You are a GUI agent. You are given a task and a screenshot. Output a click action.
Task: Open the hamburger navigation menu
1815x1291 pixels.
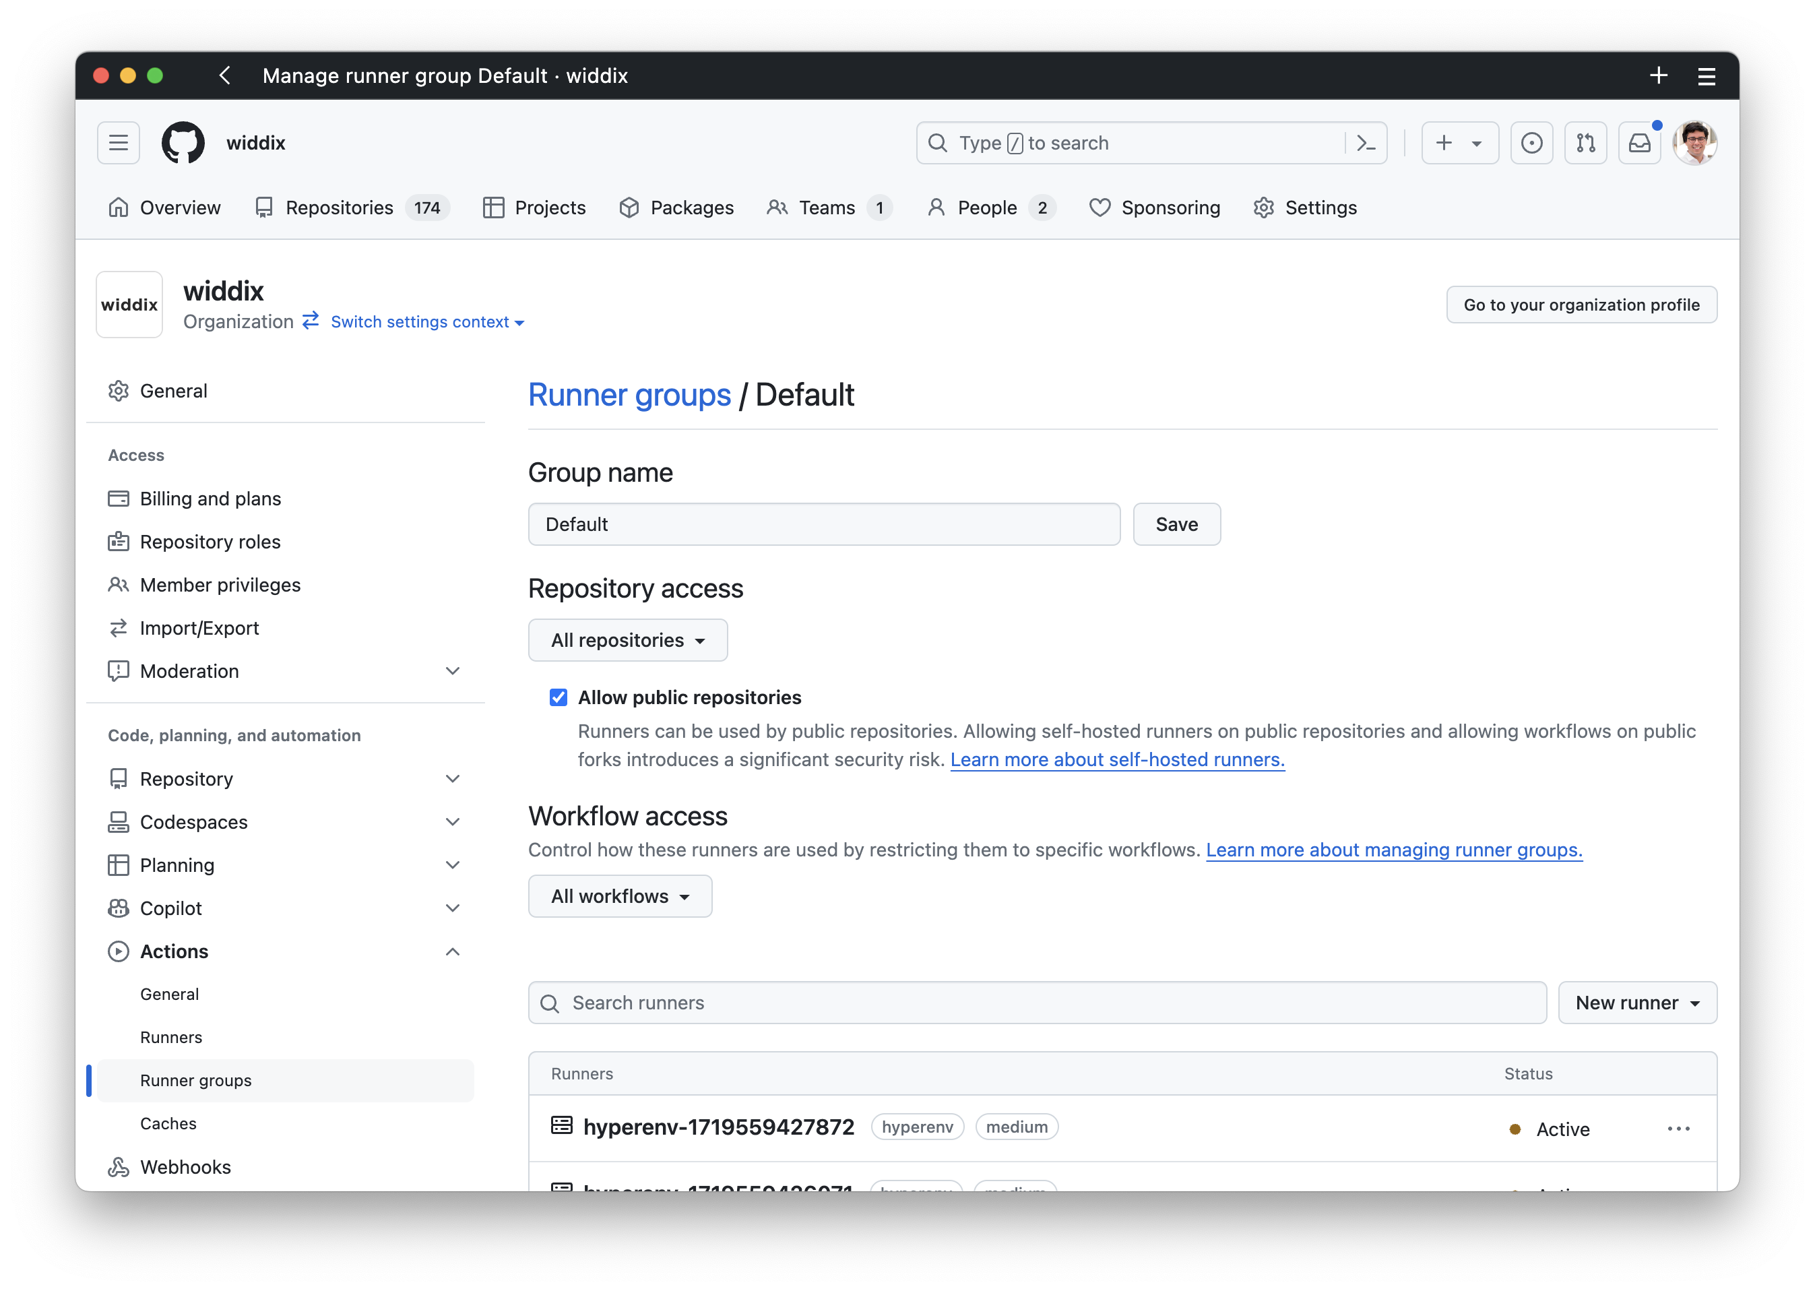click(x=119, y=143)
